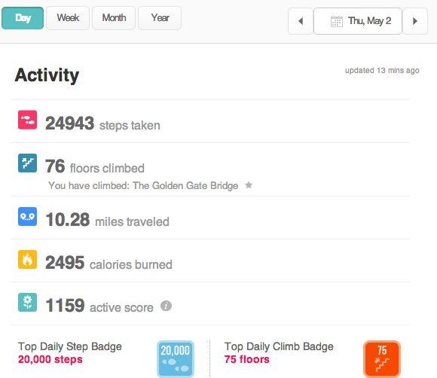
Task: Open the Thu, May 2 date picker
Action: click(x=358, y=21)
